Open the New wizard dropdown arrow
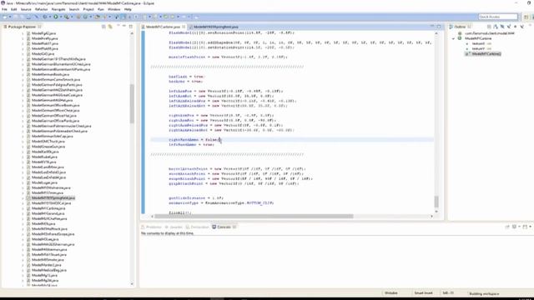This screenshot has width=534, height=300. tap(10, 17)
